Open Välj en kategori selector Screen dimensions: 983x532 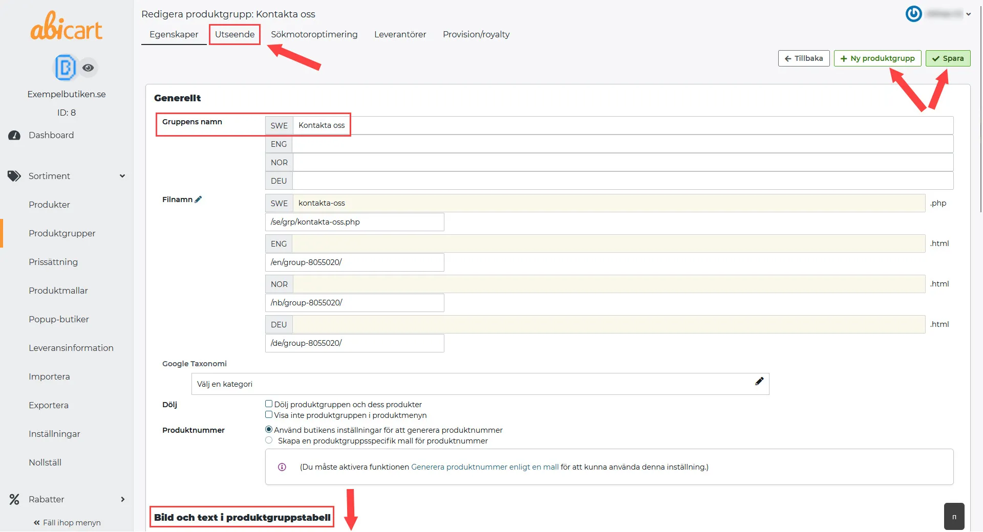(x=480, y=384)
